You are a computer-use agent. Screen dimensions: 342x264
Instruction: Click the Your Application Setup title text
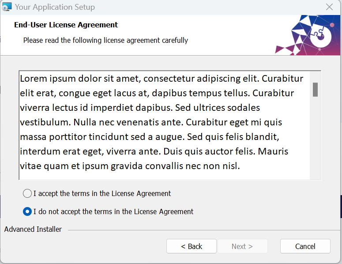pos(55,7)
